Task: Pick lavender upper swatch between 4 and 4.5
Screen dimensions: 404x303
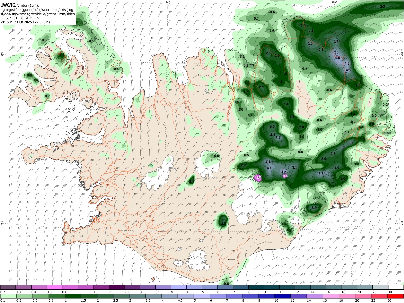Action: (179, 288)
